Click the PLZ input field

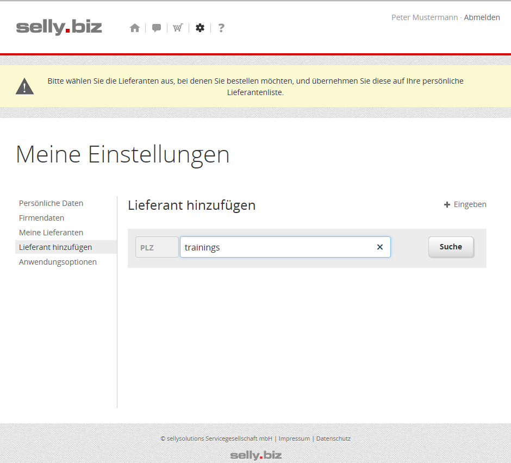tap(157, 247)
